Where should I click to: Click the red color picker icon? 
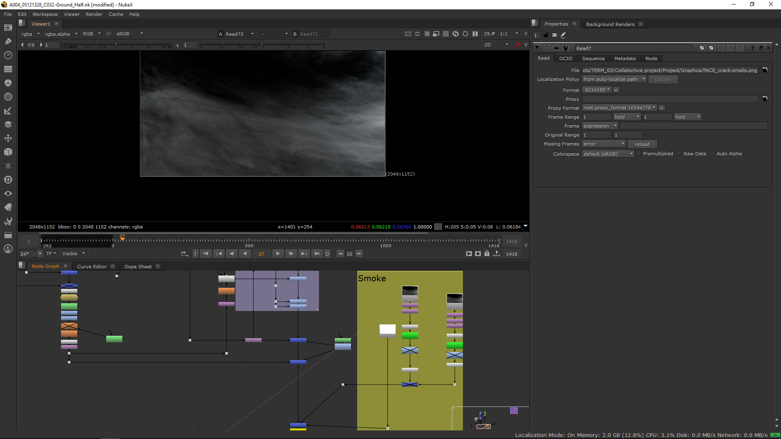pyautogui.click(x=517, y=45)
